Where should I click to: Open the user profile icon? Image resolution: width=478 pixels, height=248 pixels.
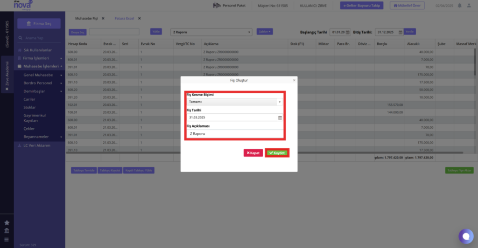tap(469, 6)
